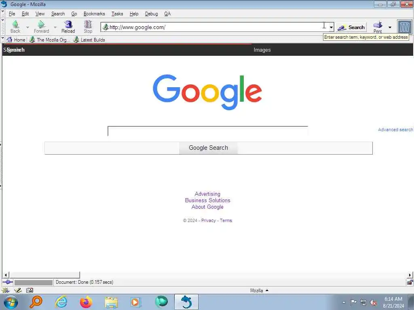This screenshot has width=414, height=310.
Task: Launch Firefox from the taskbar
Action: click(86, 302)
